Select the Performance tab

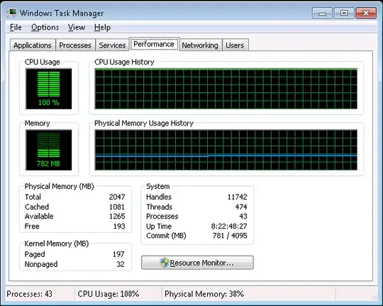[154, 44]
